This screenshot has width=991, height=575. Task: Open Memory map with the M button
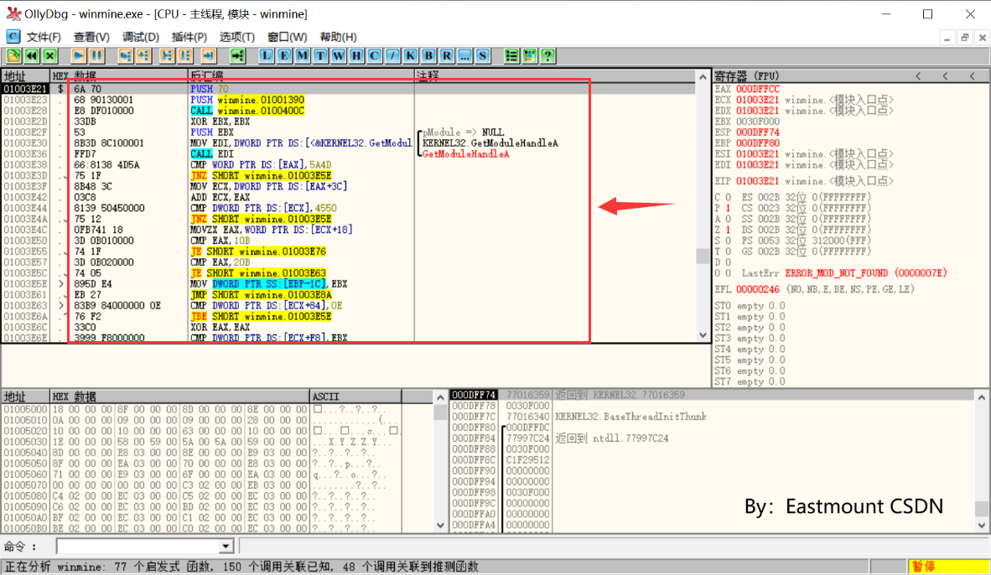[302, 55]
